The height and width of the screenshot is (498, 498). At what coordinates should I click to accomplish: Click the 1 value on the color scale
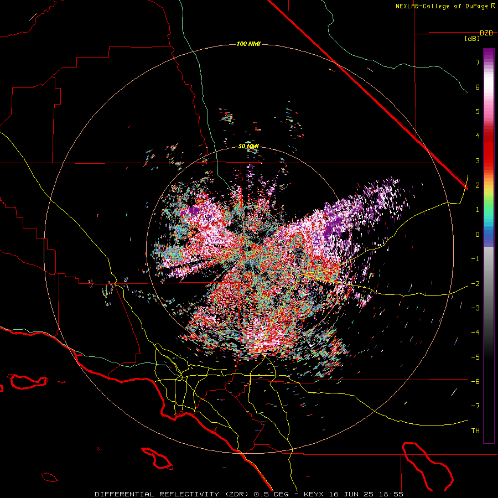(478, 210)
